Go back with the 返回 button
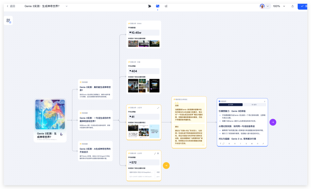Screen dimensions: 311x189 11,6
